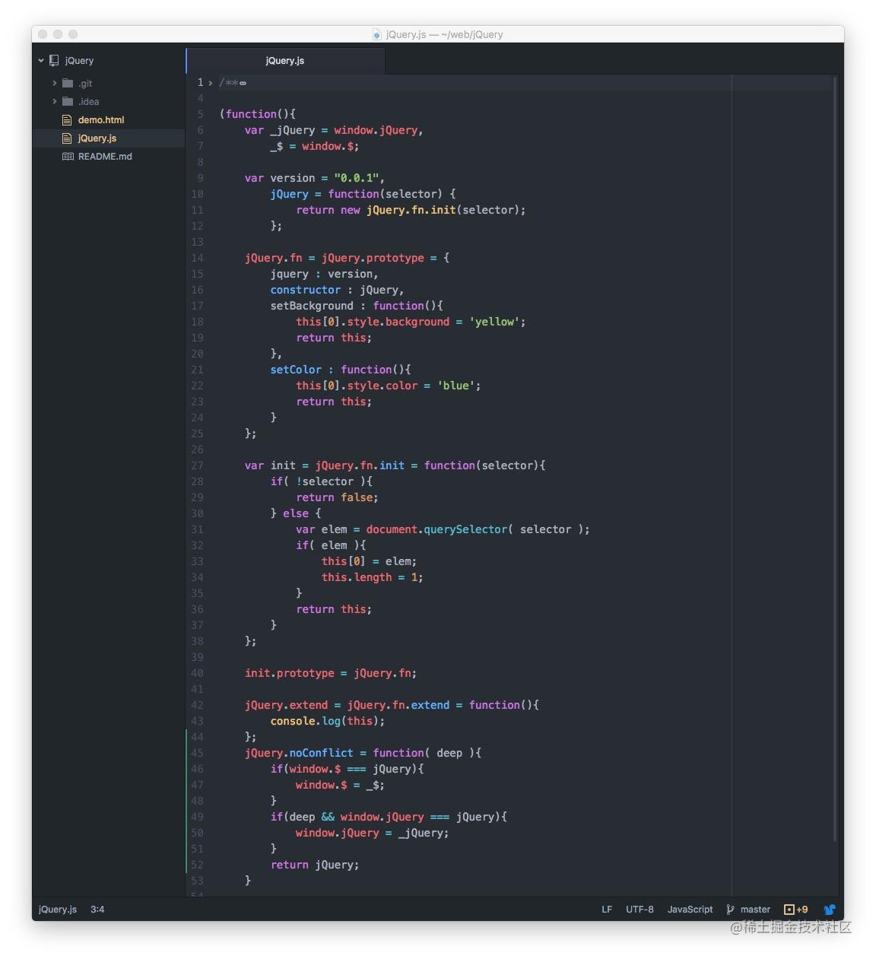The height and width of the screenshot is (959, 876).
Task: Click the "0.0.1" version string
Action: point(356,178)
